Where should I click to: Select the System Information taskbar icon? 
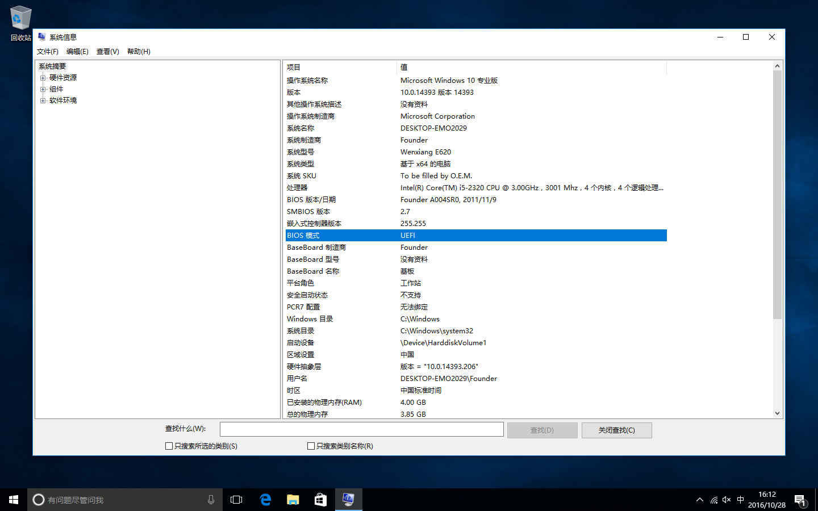[348, 499]
